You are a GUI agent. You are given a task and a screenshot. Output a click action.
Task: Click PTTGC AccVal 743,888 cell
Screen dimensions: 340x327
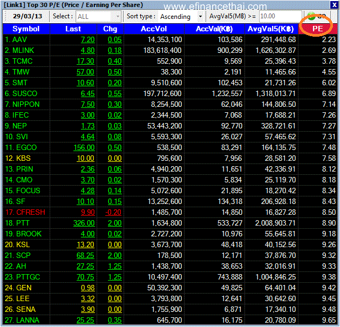pyautogui.click(x=230, y=277)
